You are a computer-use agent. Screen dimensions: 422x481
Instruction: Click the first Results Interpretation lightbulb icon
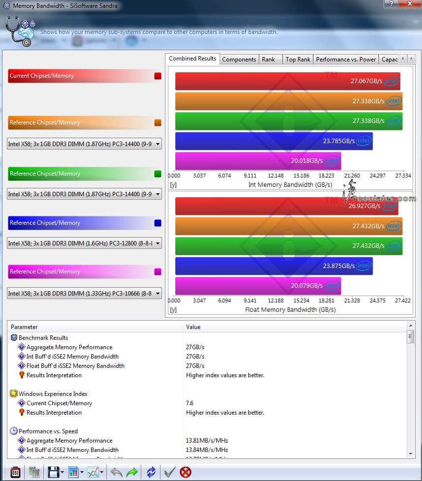22,375
